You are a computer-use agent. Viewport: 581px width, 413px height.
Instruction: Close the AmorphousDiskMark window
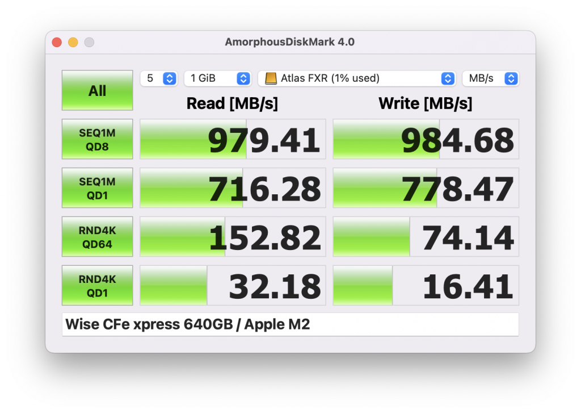pos(57,42)
